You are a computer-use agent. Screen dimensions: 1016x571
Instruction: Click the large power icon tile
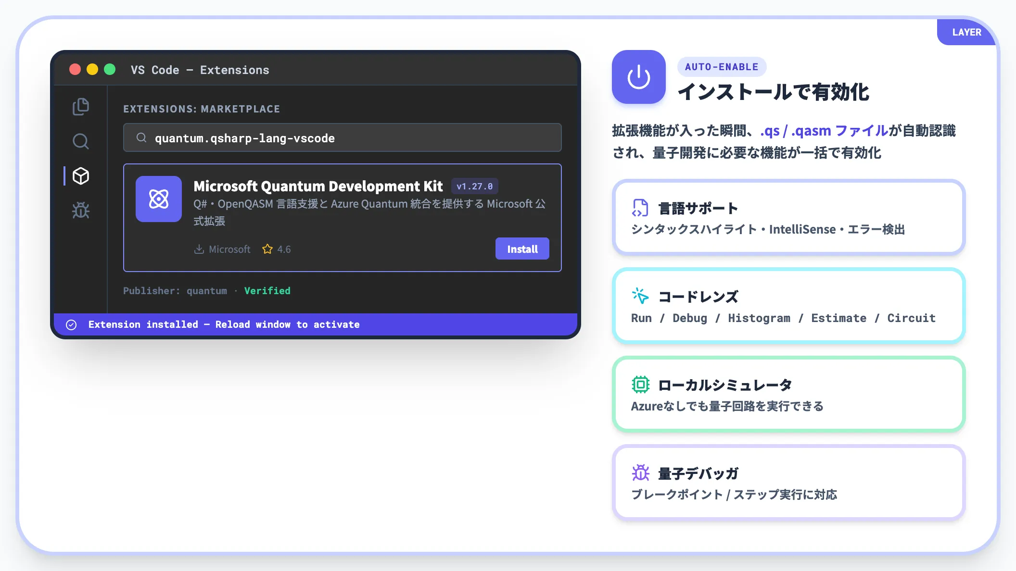tap(639, 77)
